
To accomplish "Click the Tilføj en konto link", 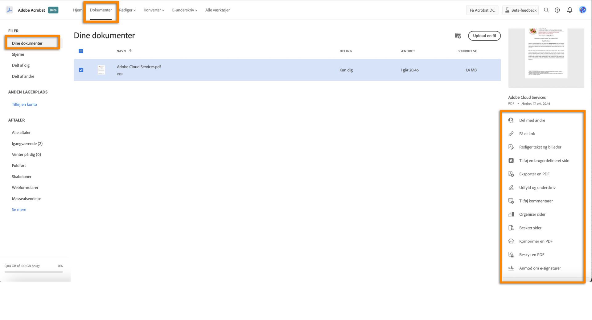I will pos(24,105).
